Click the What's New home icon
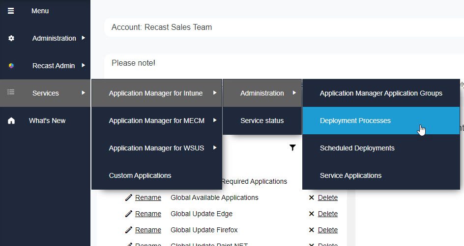 [x=11, y=121]
